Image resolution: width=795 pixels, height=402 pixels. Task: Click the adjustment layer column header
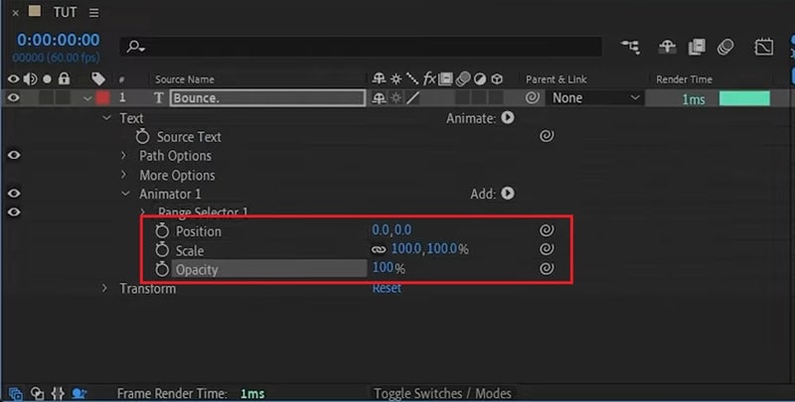pyautogui.click(x=480, y=79)
